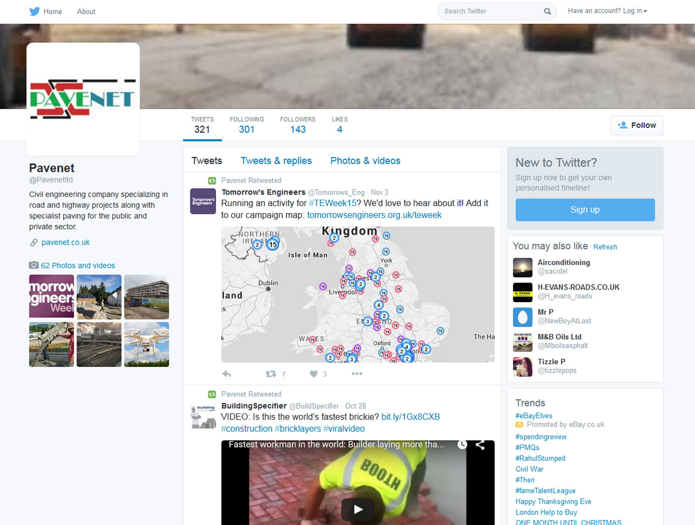Screen dimensions: 695x525
Task: Open the tomorrowsengineers.org.uk/teweek link
Action: [374, 215]
